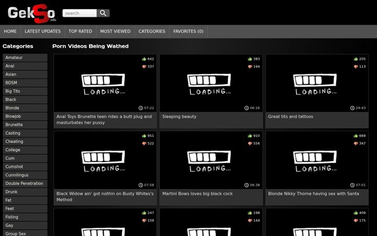377x236 pixels.
Task: Open loading thumbnail with 29:43 duration
Action: (x=317, y=83)
